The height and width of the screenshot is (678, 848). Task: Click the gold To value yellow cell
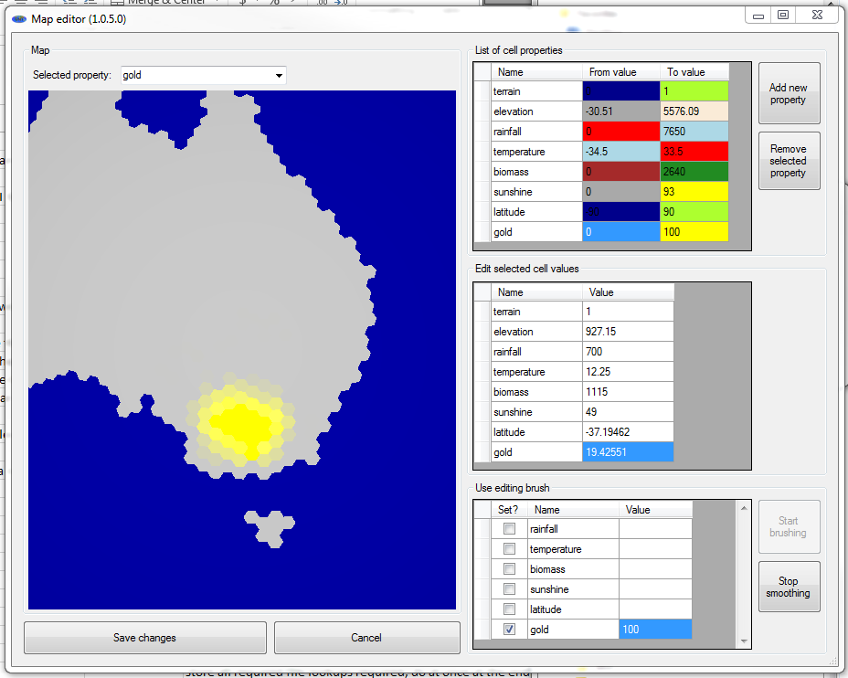tap(694, 232)
